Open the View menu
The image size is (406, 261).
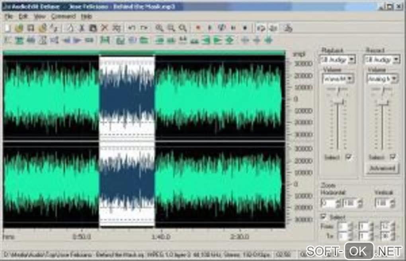pos(40,17)
